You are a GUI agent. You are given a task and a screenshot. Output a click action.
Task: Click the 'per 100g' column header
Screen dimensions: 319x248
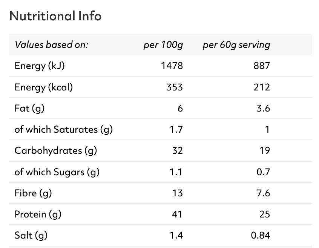pos(163,45)
